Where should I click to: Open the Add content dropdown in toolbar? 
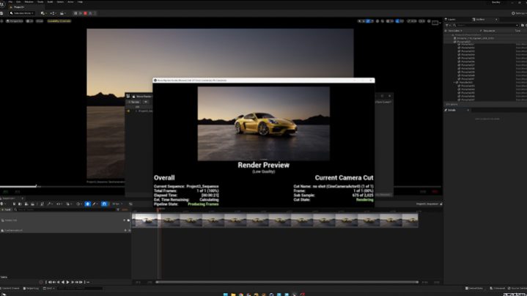coord(43,13)
